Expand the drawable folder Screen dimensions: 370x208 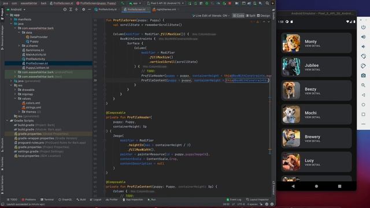coord(16,90)
